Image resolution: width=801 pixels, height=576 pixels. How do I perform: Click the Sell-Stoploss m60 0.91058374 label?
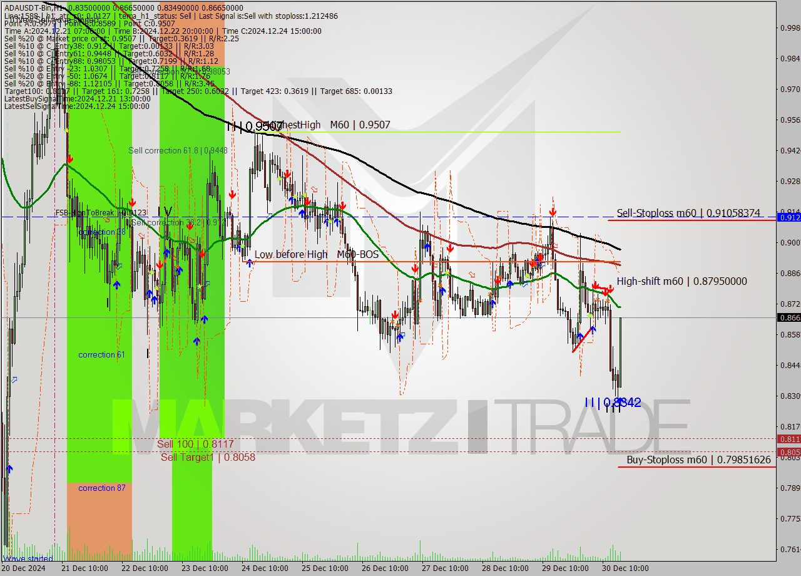688,213
